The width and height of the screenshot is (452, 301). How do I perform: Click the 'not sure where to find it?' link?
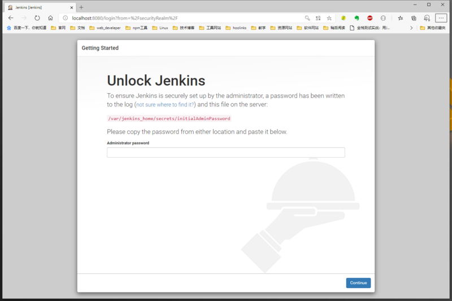click(x=166, y=105)
